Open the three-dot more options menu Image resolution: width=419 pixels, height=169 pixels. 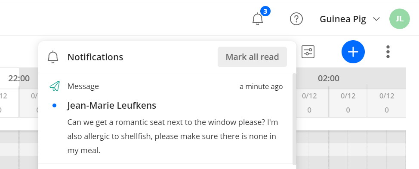tap(388, 52)
